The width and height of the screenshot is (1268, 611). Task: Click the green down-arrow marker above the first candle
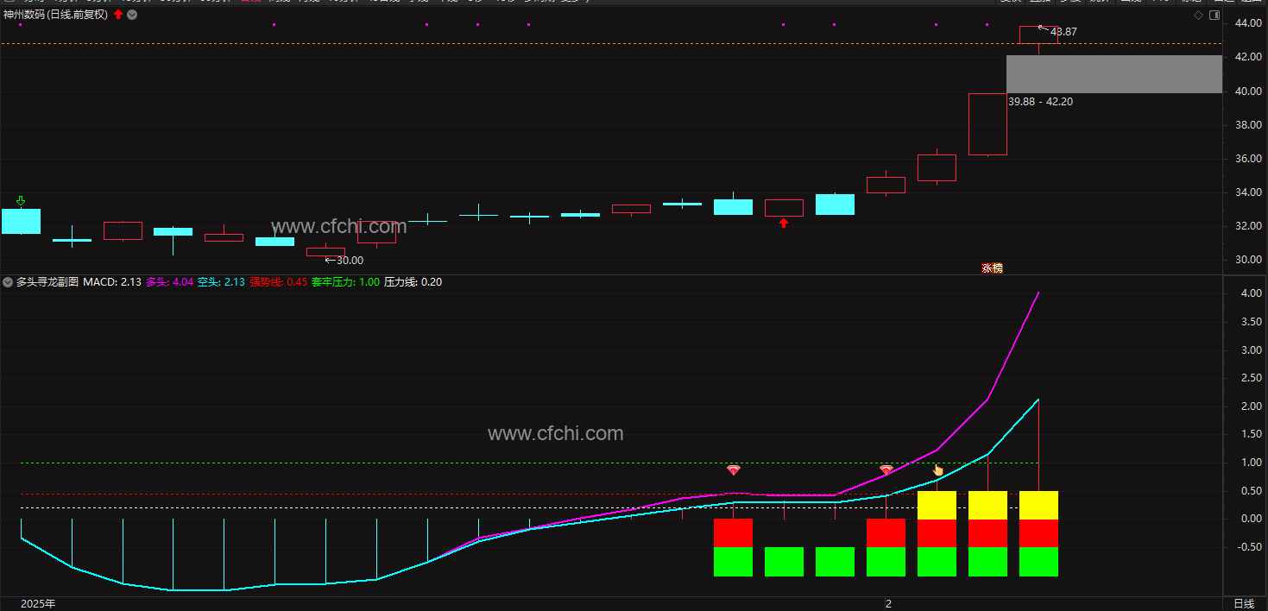21,201
